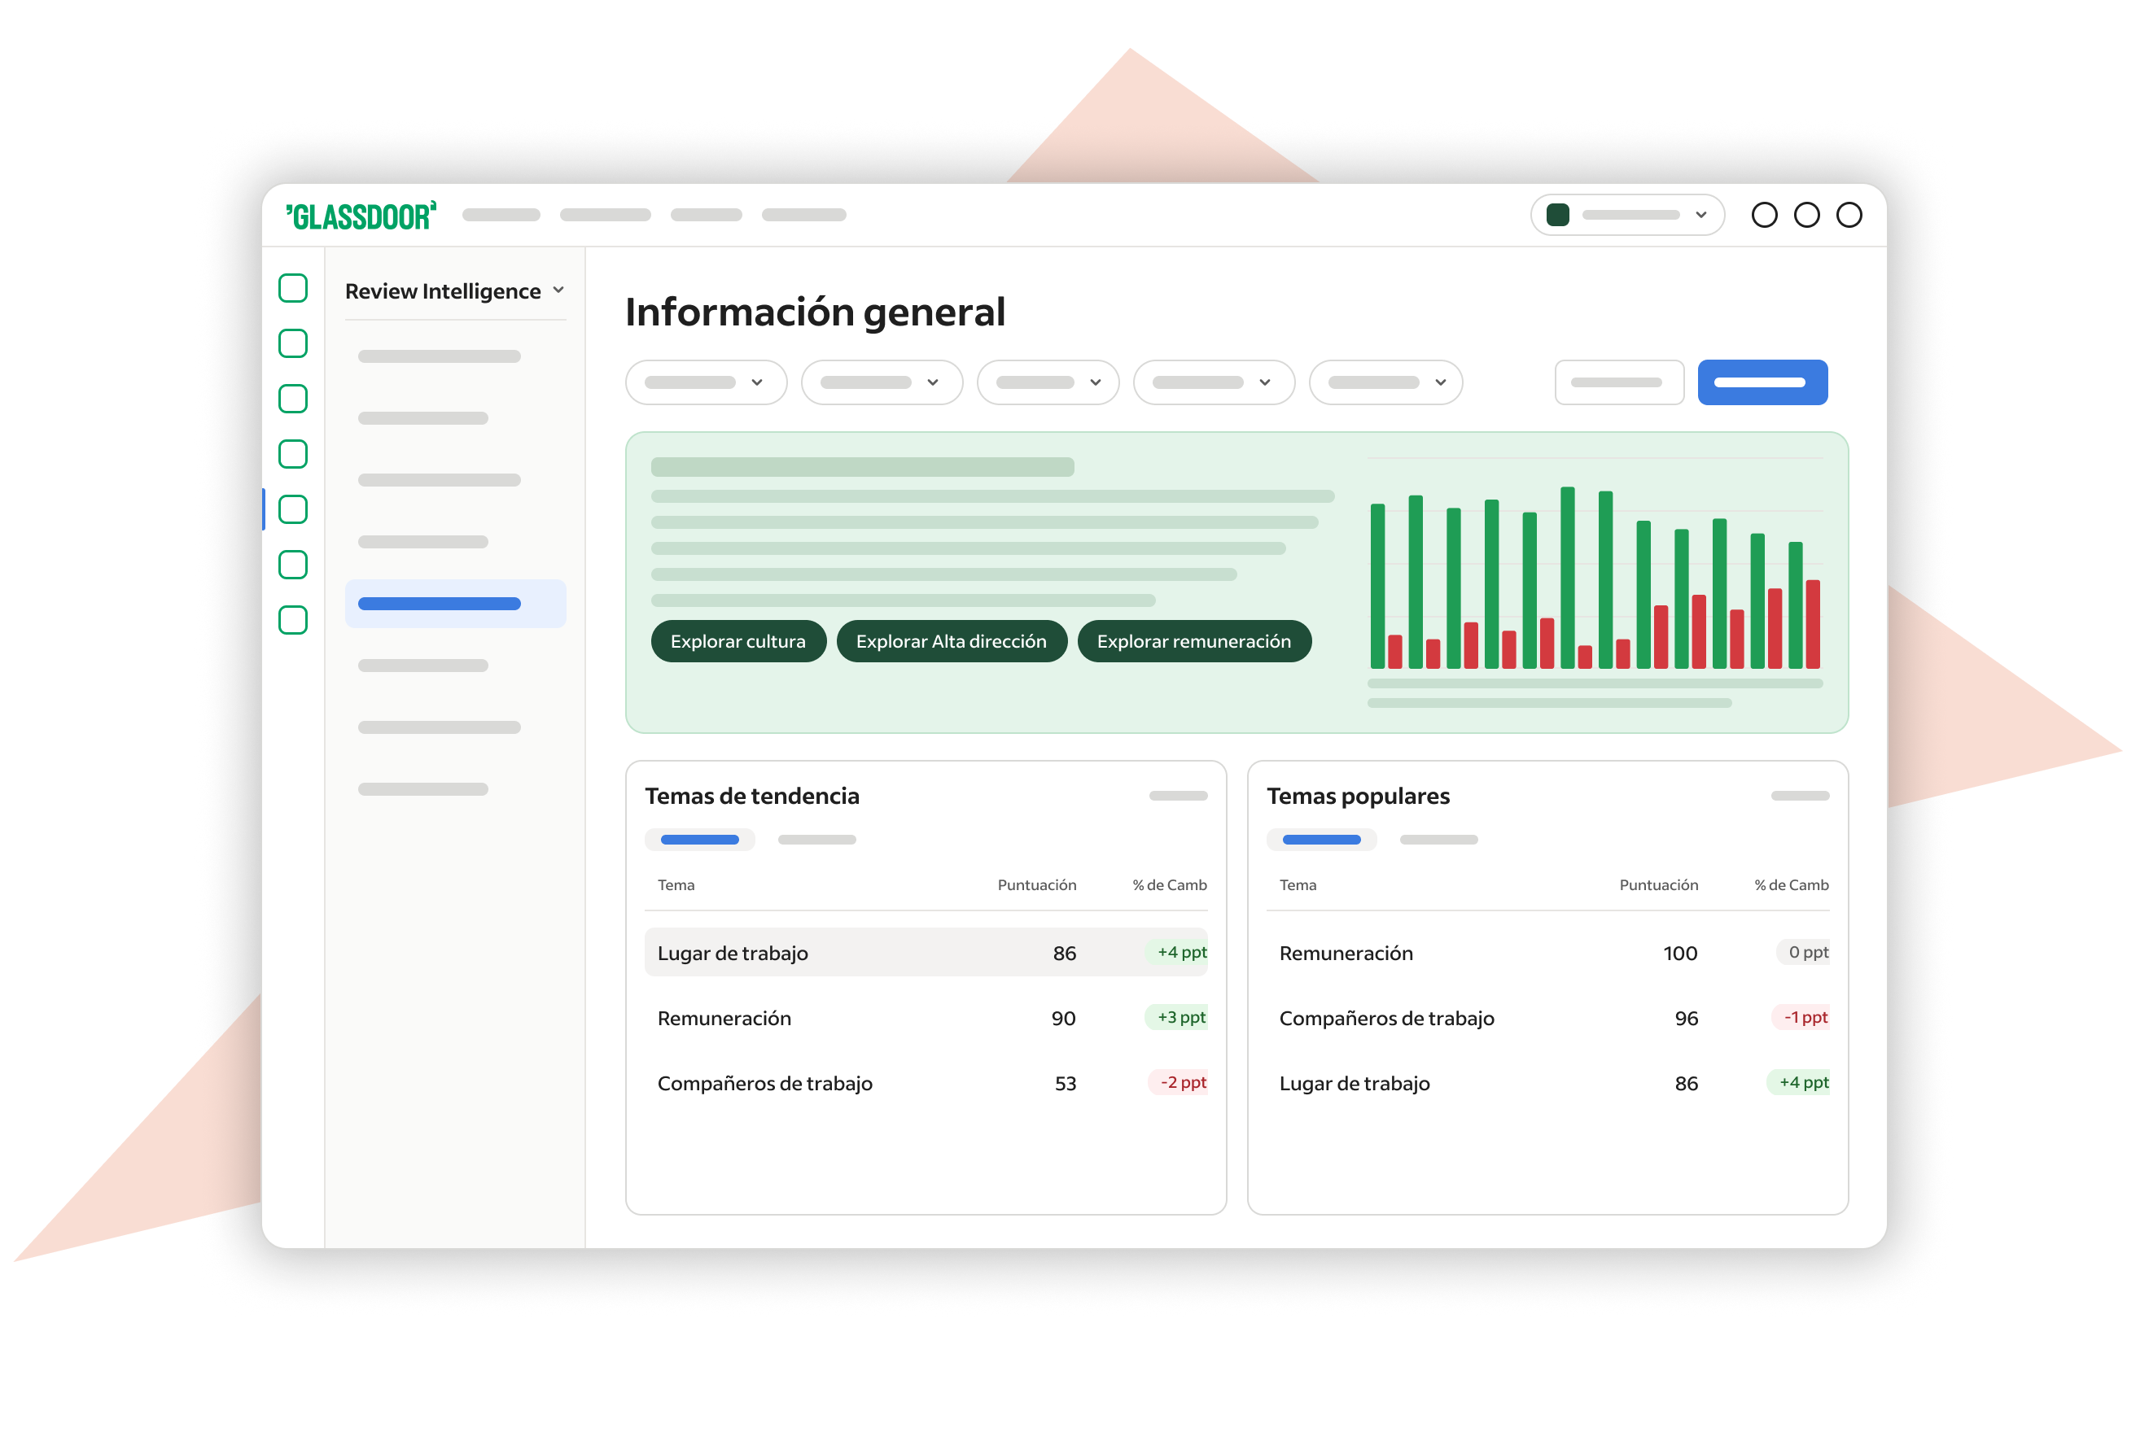Expand the Review Intelligence dropdown
2149x1432 pixels.
point(455,290)
